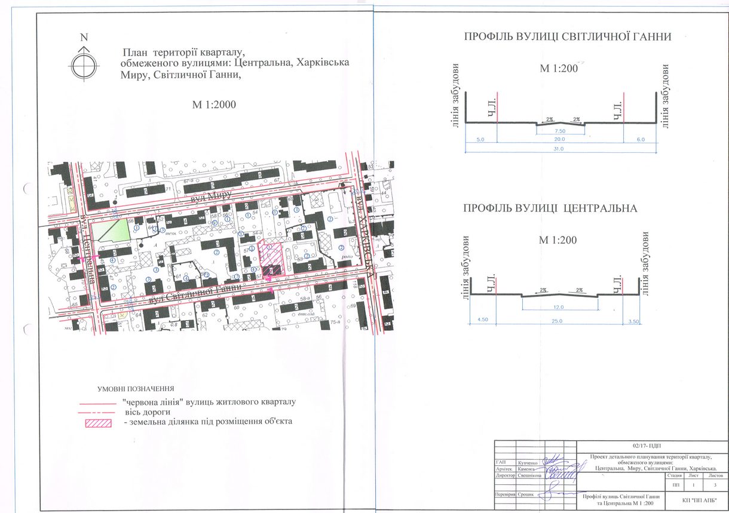Click the 'Стадия' column header
Screen dimensions: 729x513
tap(676, 476)
